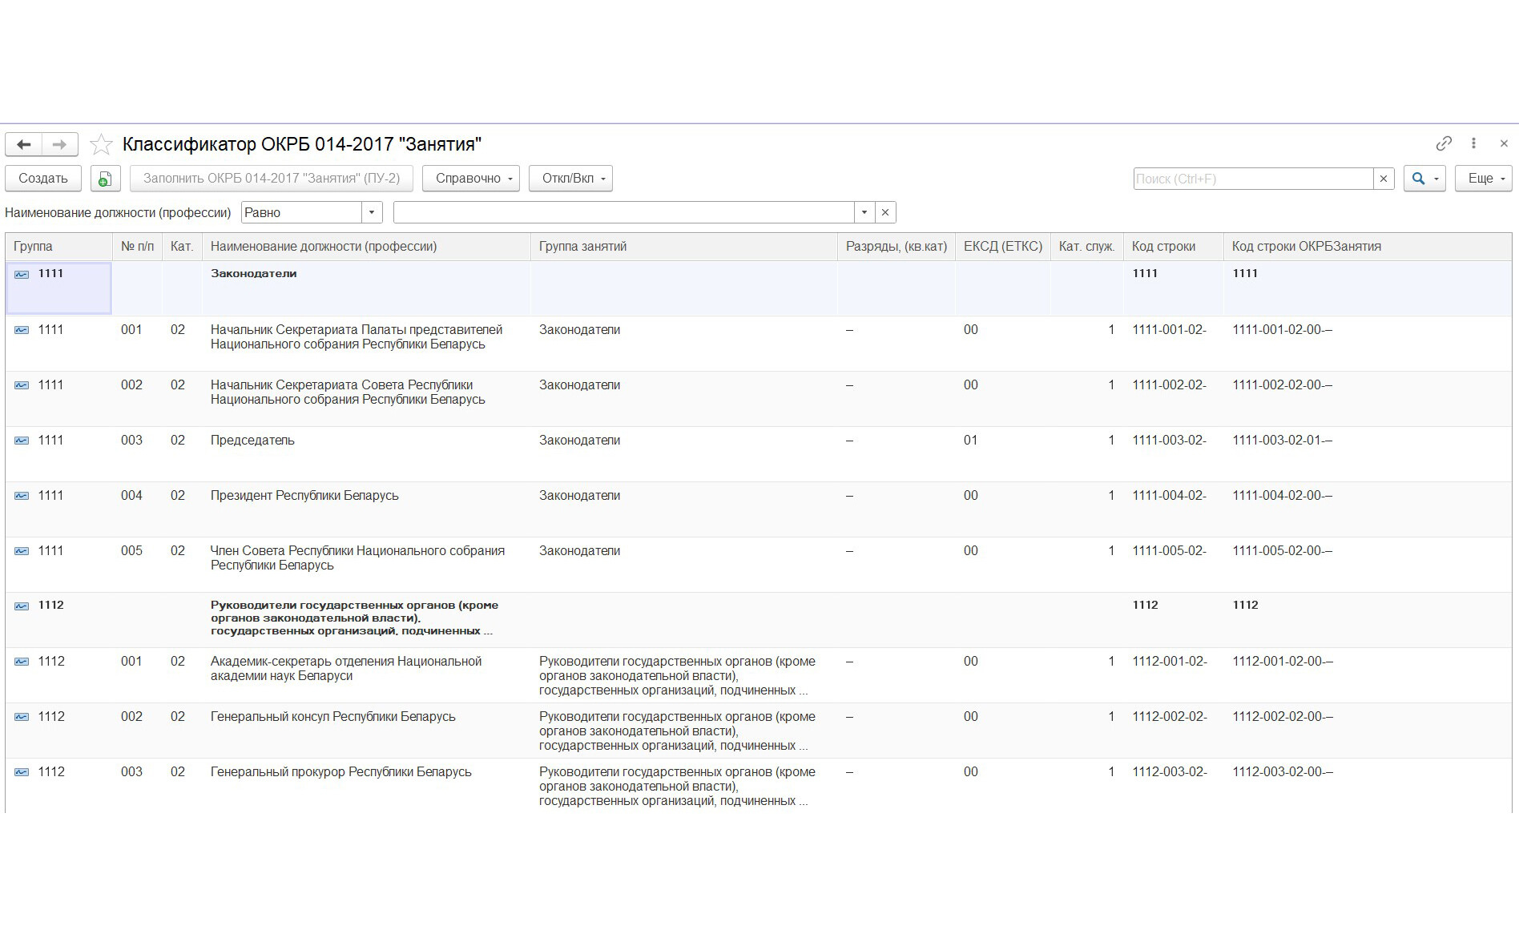Open the Равно comparison type dropdown
1519x950 pixels.
point(371,212)
